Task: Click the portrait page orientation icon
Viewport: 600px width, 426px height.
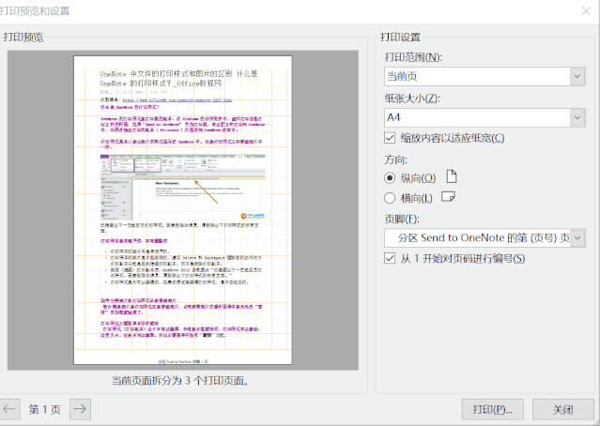Action: (452, 176)
